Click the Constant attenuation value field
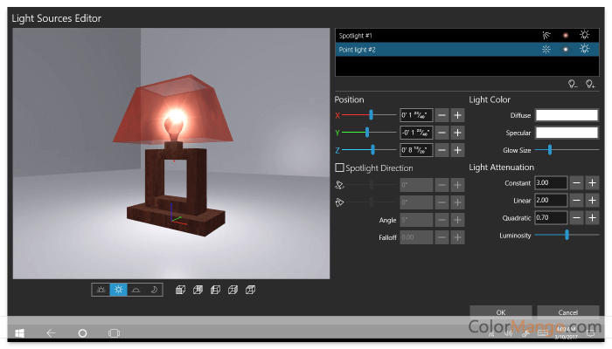Screen dimensions: 612x349 click(x=550, y=182)
